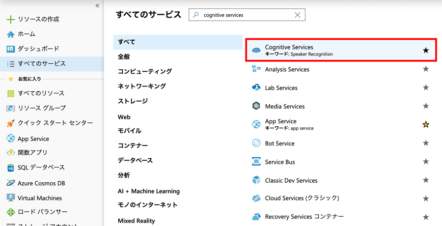Toggle favorite star for Analysis Services
442x226 pixels.
tap(426, 69)
